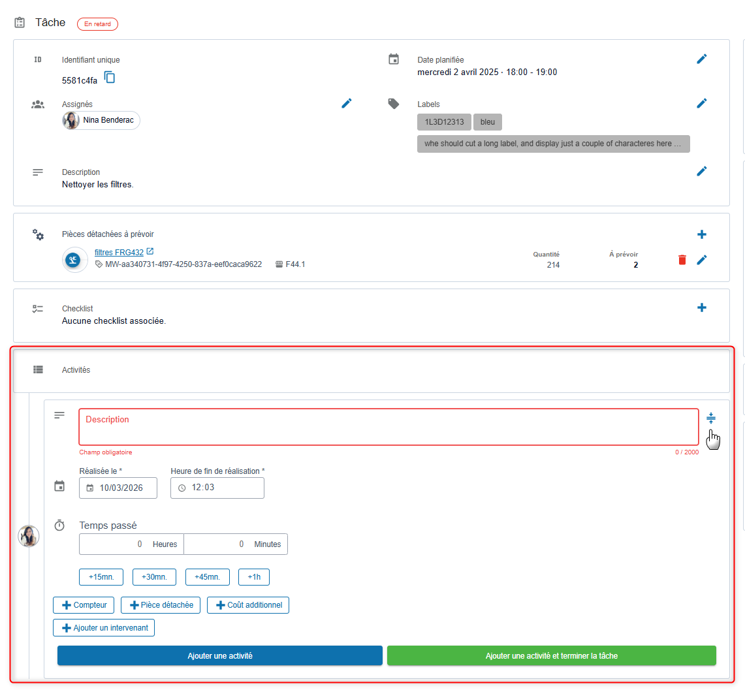The width and height of the screenshot is (745, 690).
Task: Add 30 minutes with +30mn. button
Action: [155, 577]
